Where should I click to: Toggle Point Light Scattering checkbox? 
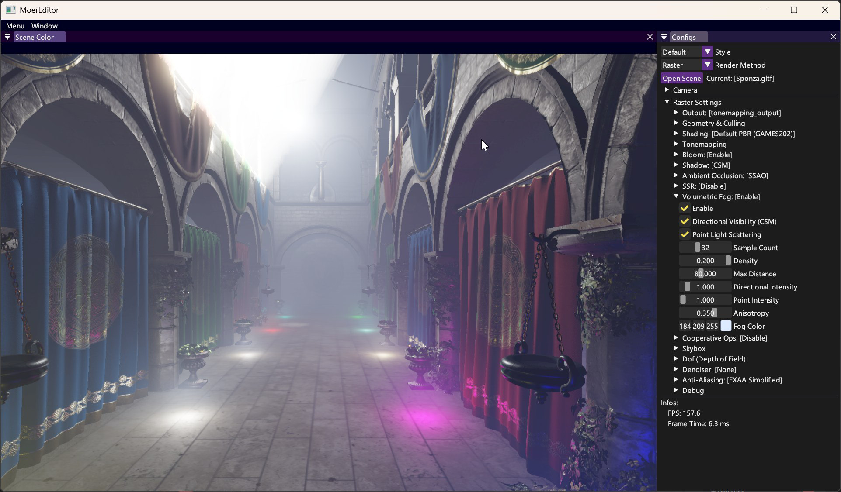click(x=685, y=234)
